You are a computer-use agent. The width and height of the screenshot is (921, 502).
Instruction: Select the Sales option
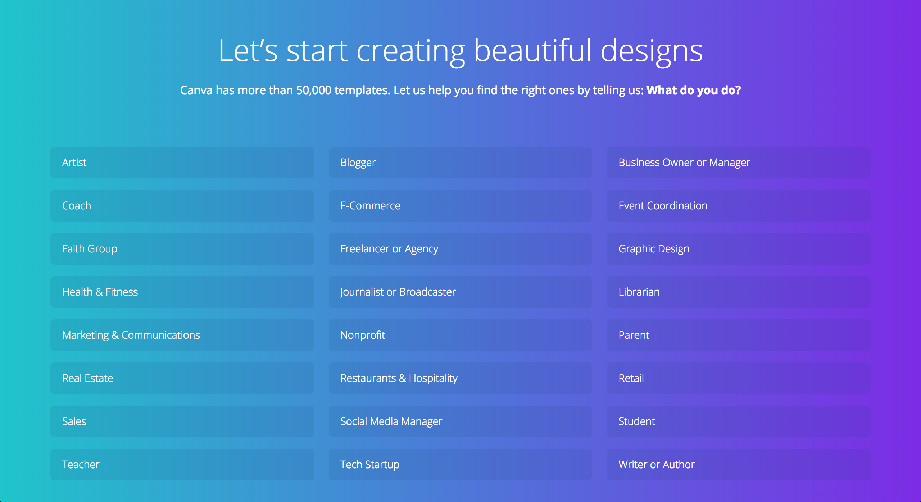point(182,421)
